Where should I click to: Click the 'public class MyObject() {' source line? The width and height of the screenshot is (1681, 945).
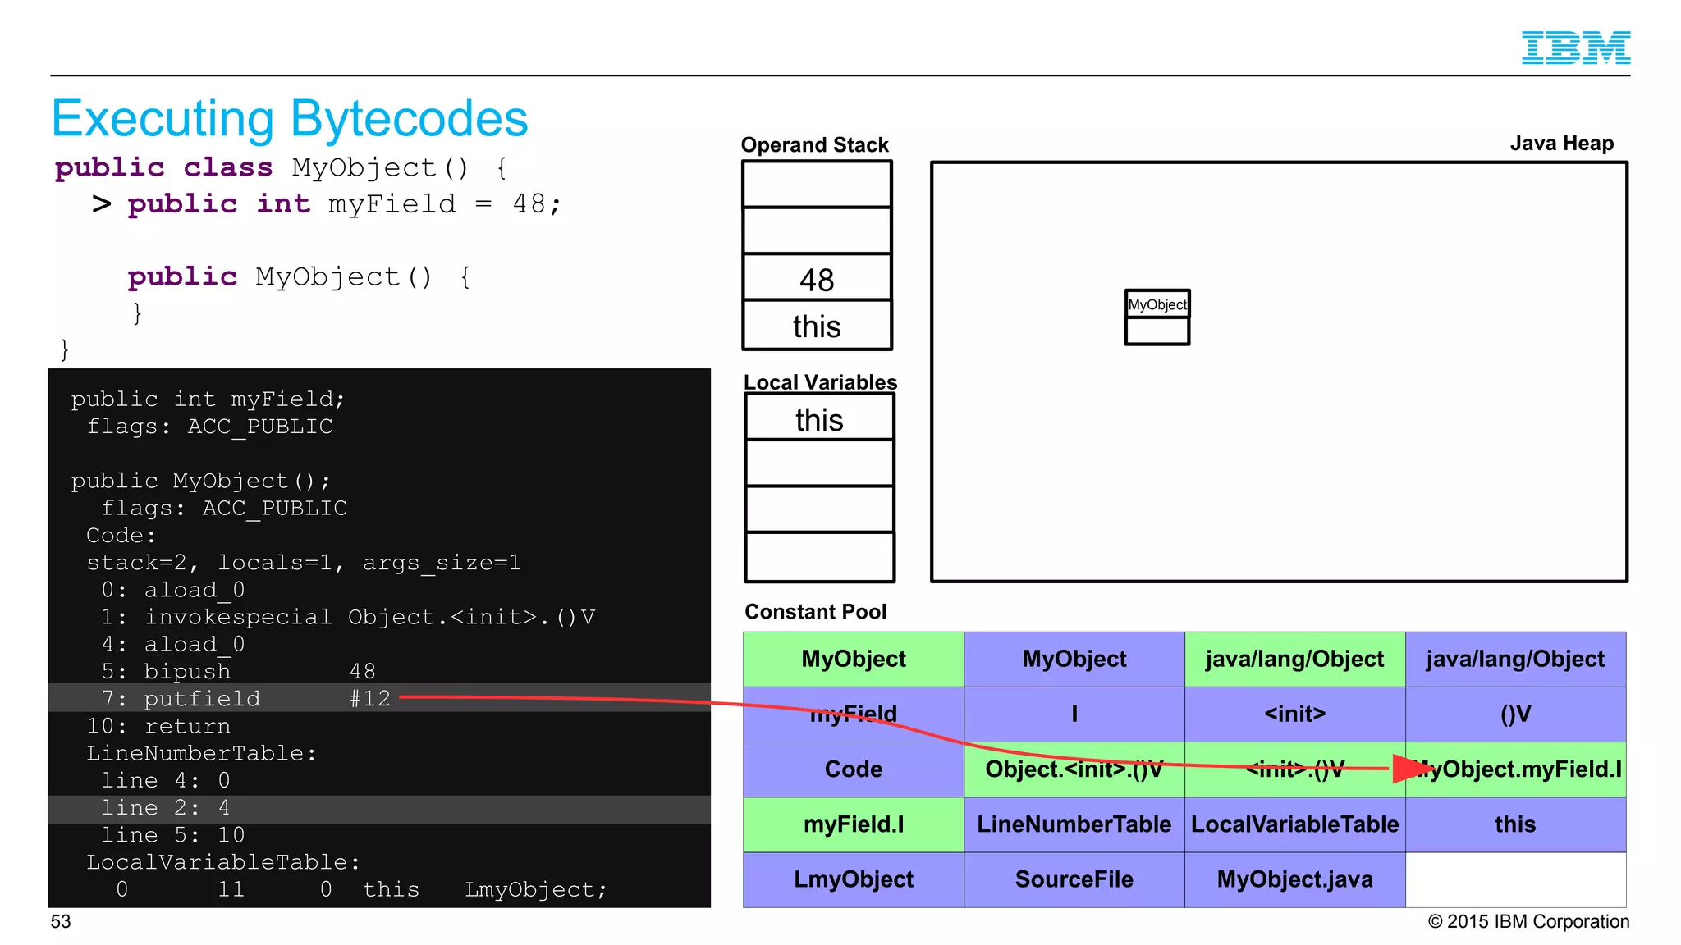tap(282, 167)
